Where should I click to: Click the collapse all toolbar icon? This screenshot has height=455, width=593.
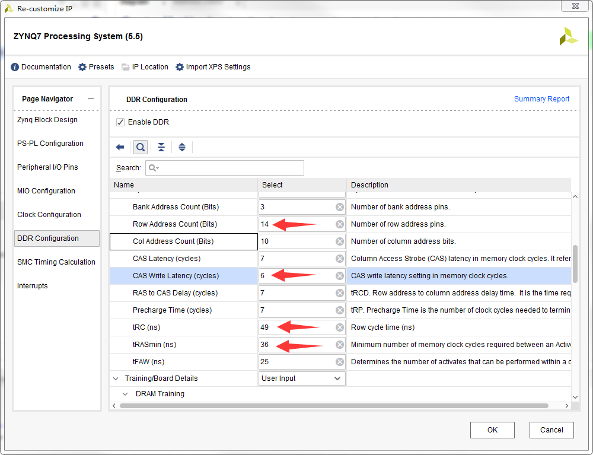[x=161, y=147]
